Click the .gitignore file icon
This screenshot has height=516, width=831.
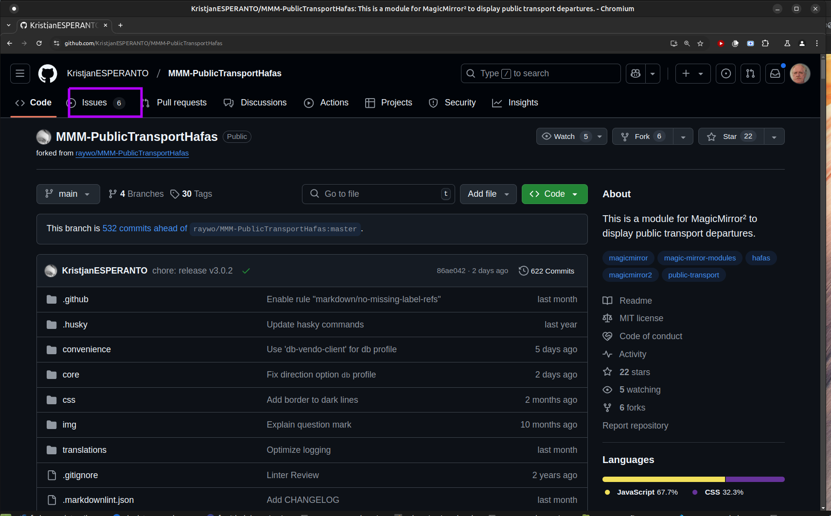pyautogui.click(x=52, y=475)
